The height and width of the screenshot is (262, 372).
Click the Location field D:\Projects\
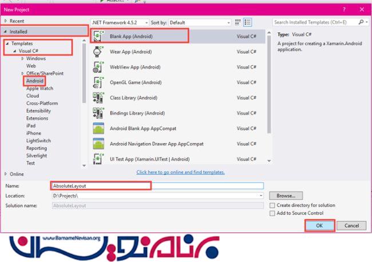tap(157, 196)
